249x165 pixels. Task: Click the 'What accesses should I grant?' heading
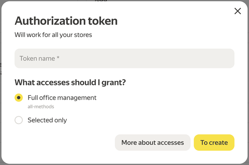tap(70, 82)
